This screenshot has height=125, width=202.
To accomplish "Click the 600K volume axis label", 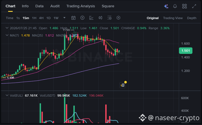I will point(185,98).
